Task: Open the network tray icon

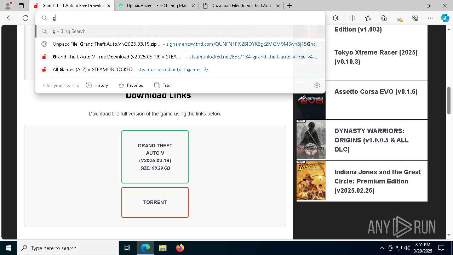Action: [399, 248]
